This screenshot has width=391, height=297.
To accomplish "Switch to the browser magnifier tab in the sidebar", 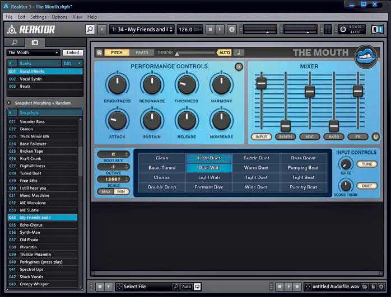I will (x=15, y=43).
